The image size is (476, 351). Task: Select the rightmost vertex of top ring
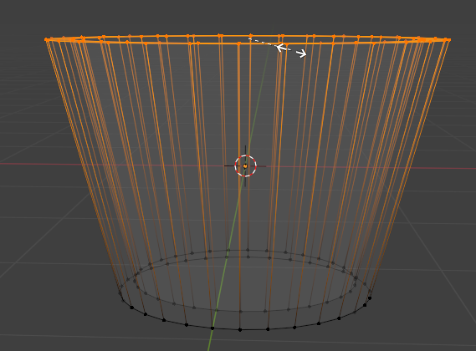coord(449,39)
